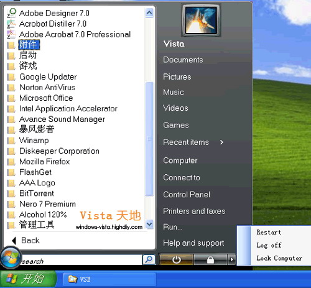Click the programs list scrollbar thumb
The width and height of the screenshot is (311, 288).
[149, 139]
